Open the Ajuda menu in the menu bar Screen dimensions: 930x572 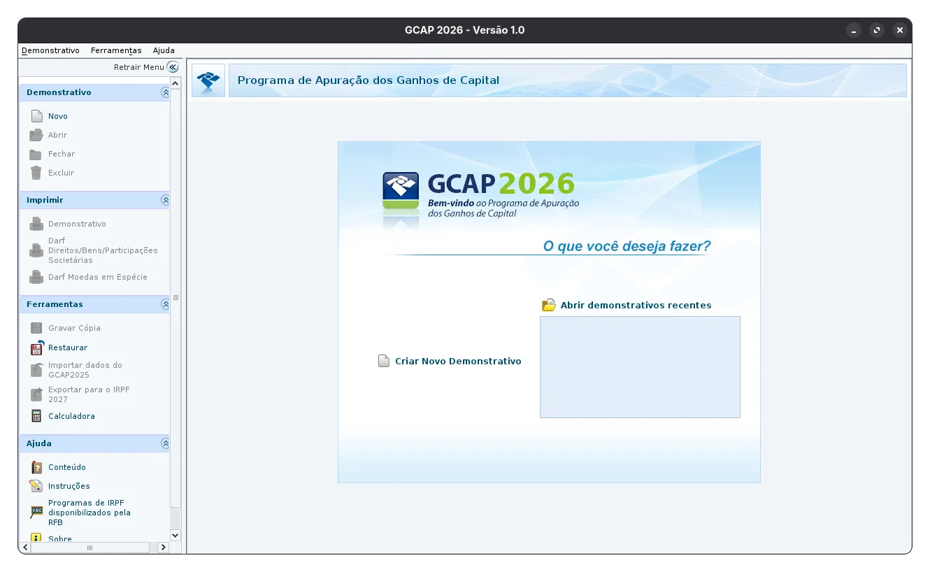pos(164,50)
